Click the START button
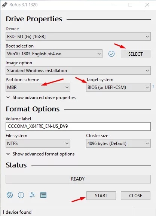Screen dimensions: 156x216 101,195
